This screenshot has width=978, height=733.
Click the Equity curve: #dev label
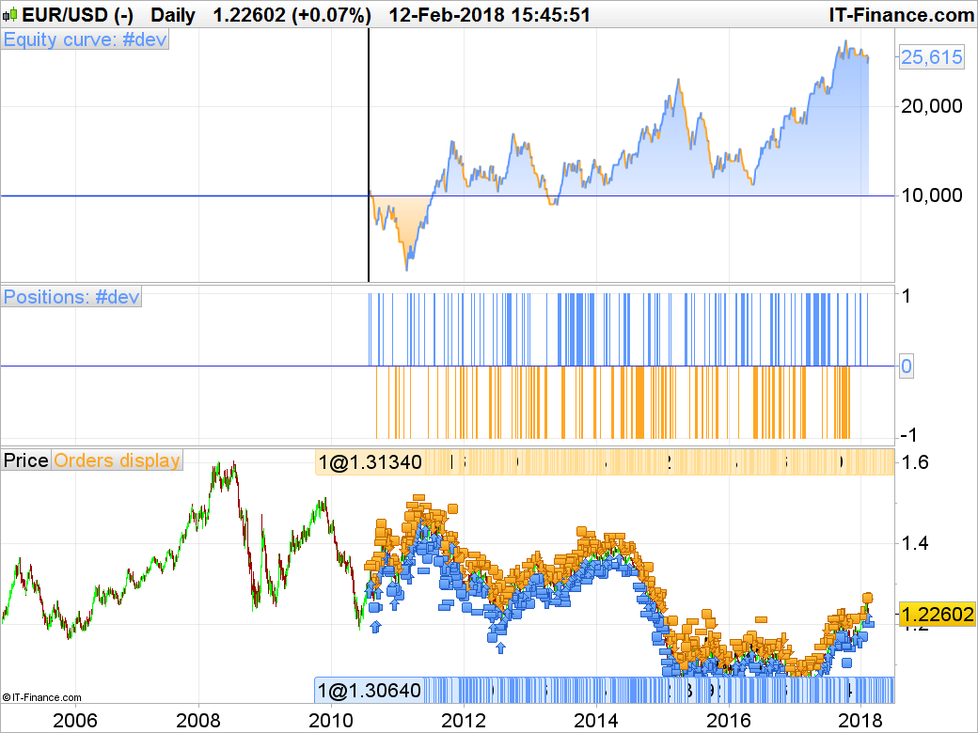pyautogui.click(x=85, y=39)
